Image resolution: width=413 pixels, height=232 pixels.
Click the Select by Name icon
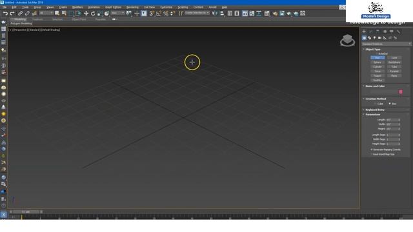click(64, 13)
